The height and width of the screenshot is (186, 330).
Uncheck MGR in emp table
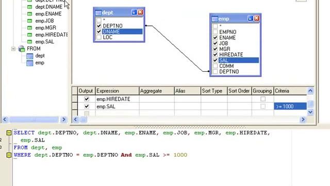(215, 49)
